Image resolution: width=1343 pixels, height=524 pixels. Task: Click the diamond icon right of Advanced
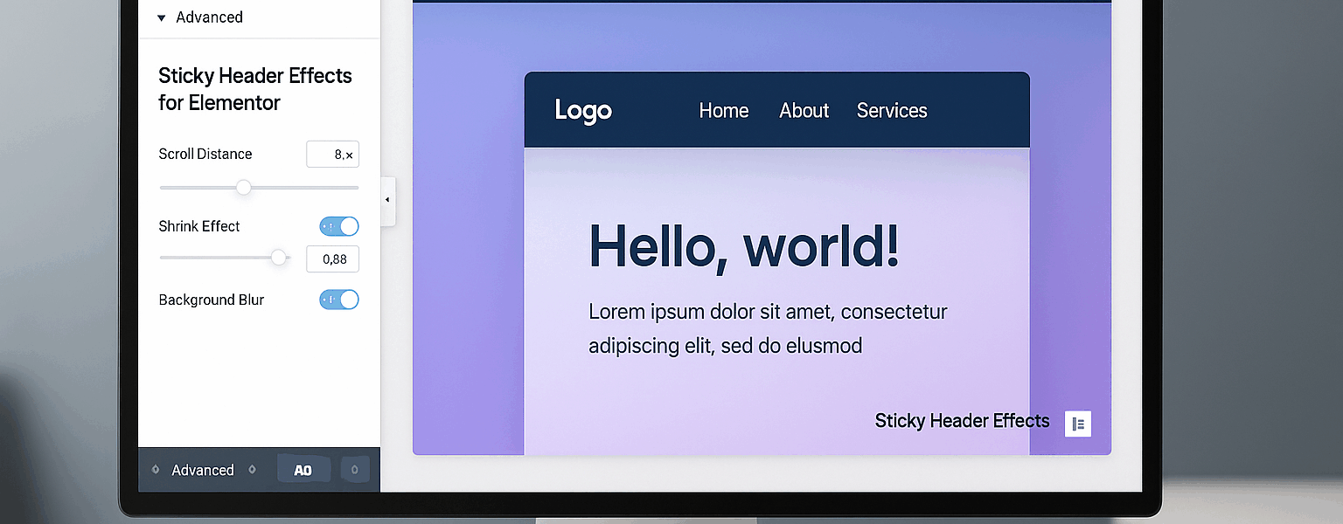(253, 469)
